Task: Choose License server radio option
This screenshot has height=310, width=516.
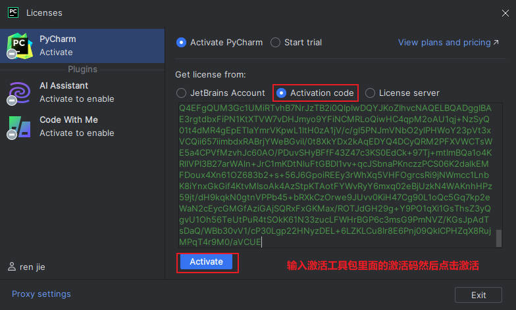Action: 371,93
